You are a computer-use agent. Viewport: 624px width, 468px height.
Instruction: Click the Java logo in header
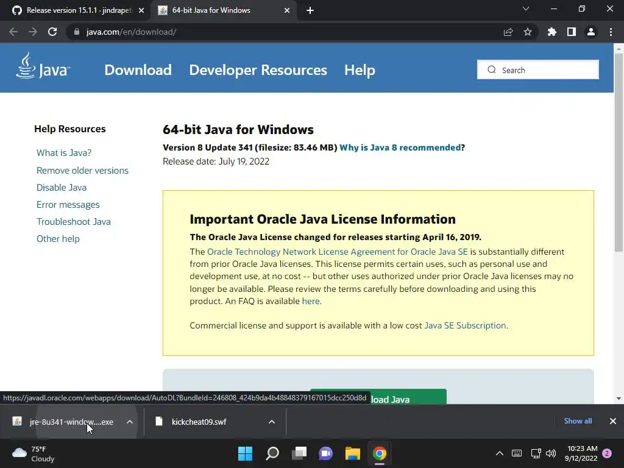[43, 66]
